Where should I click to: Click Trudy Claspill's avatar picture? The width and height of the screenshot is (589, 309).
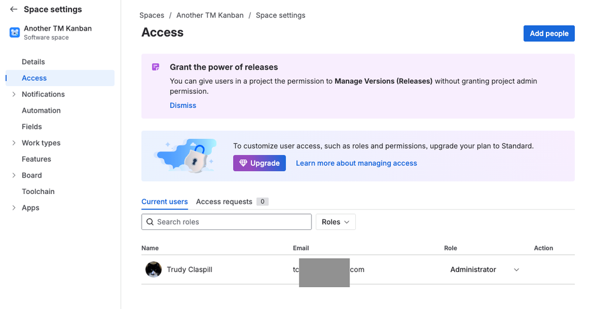point(153,269)
